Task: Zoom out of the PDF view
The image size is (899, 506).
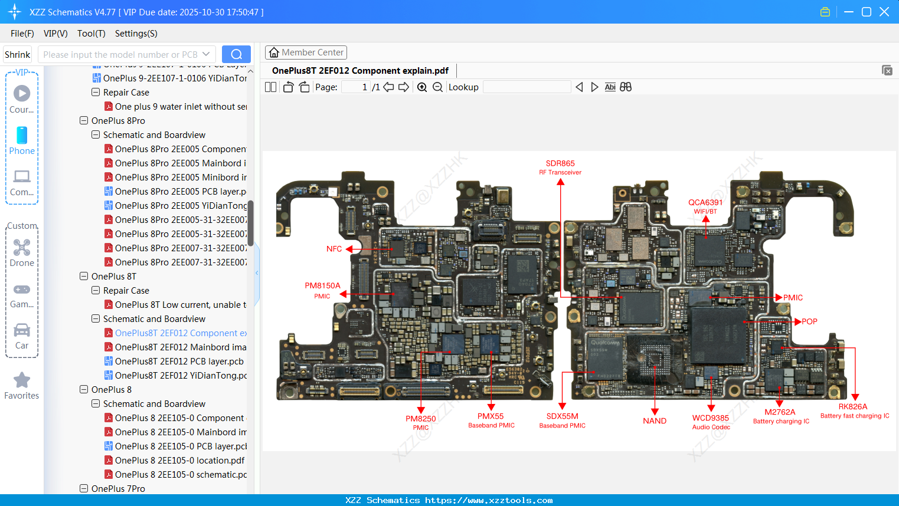Action: [x=437, y=87]
